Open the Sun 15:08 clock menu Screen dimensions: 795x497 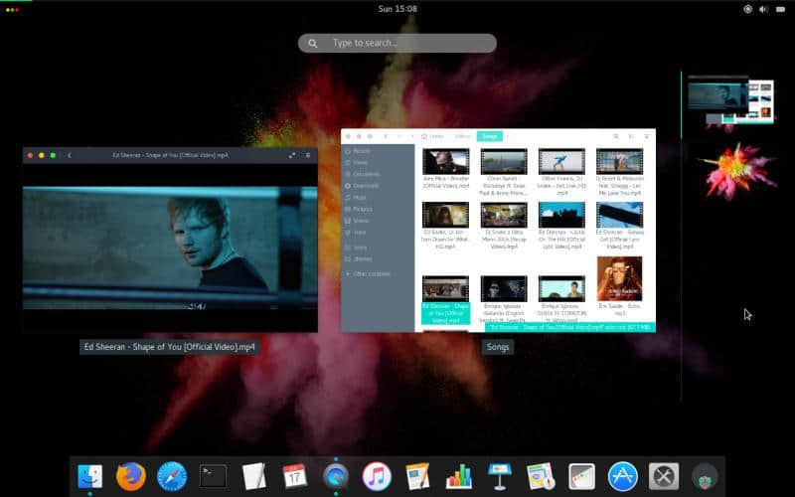pyautogui.click(x=397, y=9)
